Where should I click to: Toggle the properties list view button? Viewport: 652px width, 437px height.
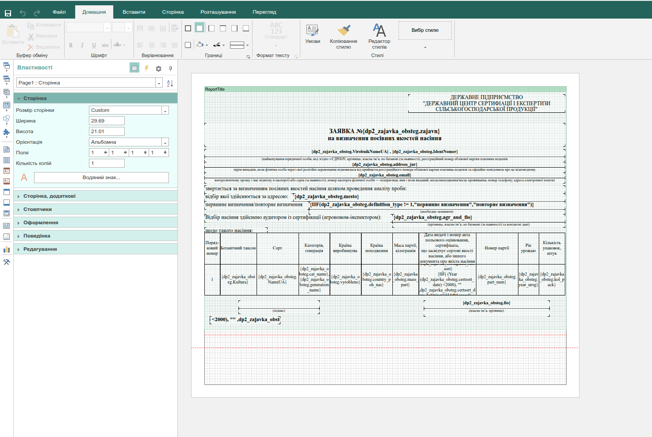(134, 68)
